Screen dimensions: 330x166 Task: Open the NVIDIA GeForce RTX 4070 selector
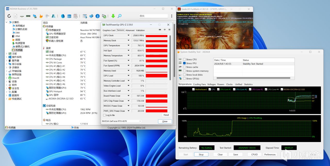pyautogui.click(x=122, y=121)
